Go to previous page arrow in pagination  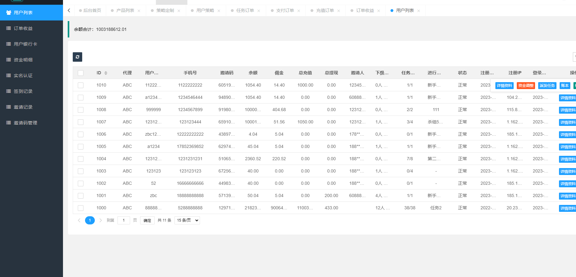tap(79, 220)
